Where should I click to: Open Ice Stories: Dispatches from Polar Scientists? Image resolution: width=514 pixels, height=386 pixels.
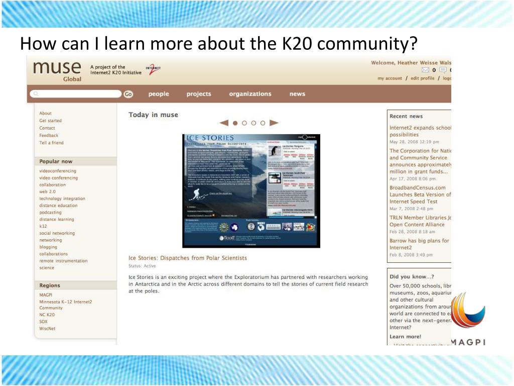tap(188, 258)
